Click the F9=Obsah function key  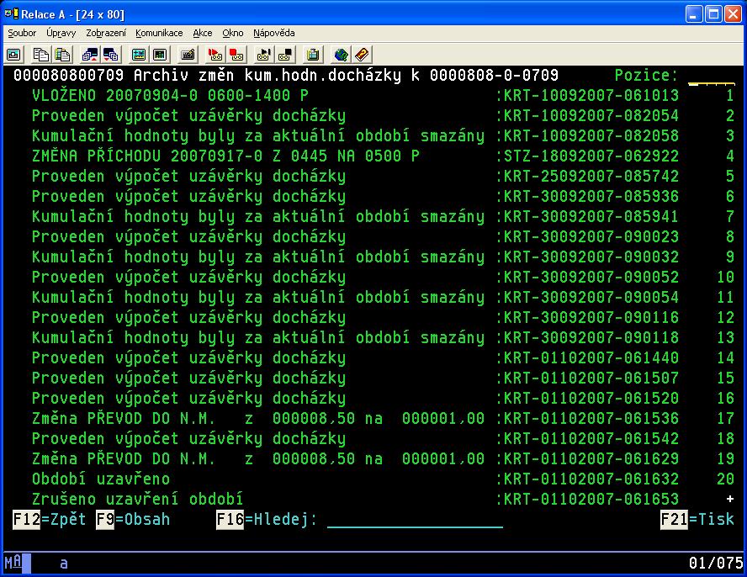tap(132, 519)
